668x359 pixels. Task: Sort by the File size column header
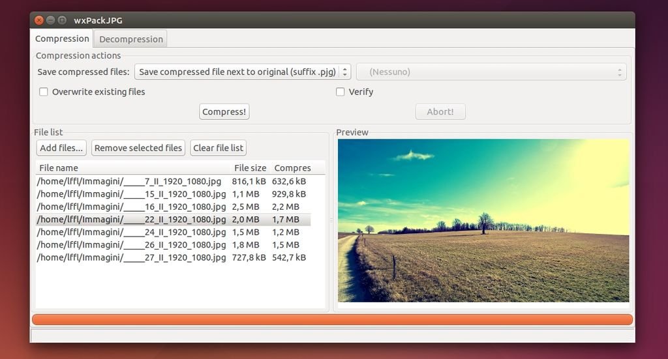(x=250, y=168)
